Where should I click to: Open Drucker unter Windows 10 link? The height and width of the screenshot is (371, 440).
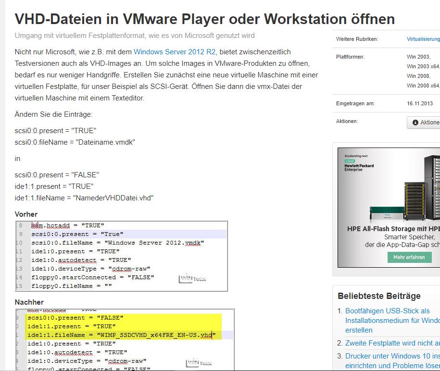(392, 360)
